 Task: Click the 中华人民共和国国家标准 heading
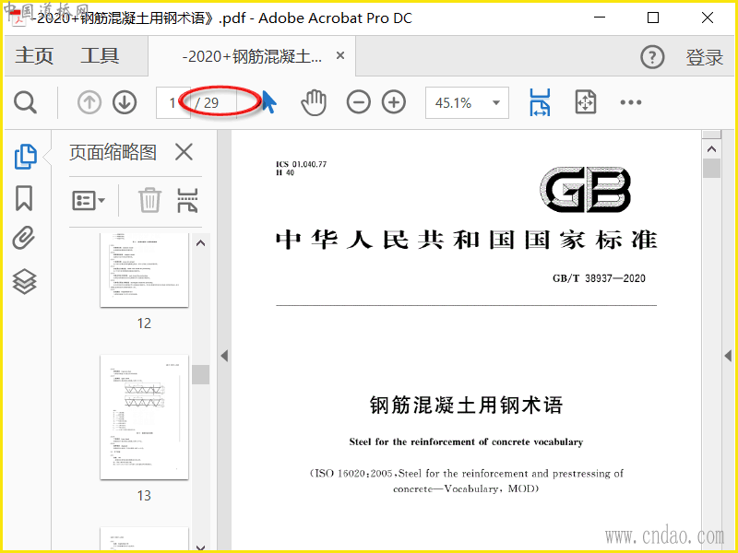coord(467,240)
